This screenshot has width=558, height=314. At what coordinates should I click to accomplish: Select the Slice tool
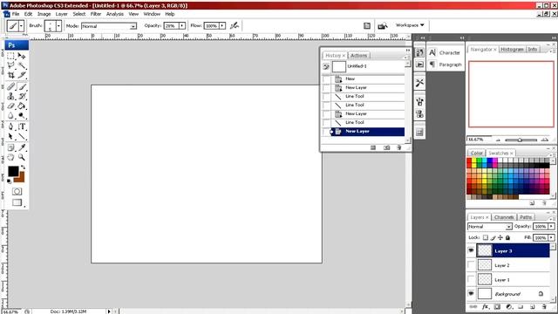[x=22, y=75]
